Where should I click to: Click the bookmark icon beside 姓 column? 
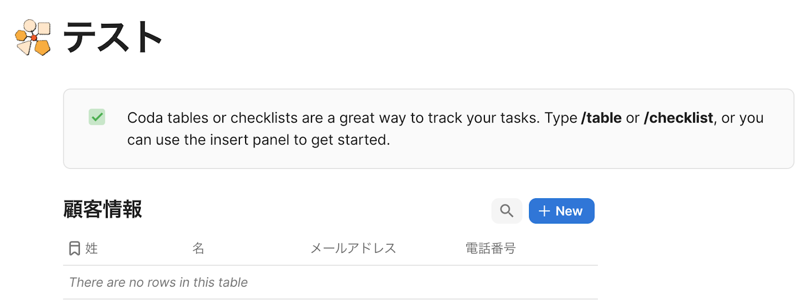(x=74, y=248)
